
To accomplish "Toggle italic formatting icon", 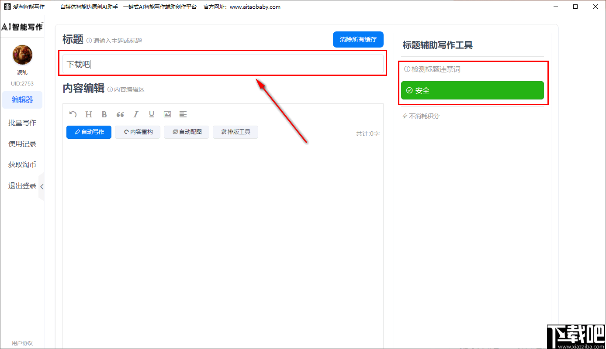I will [x=136, y=114].
